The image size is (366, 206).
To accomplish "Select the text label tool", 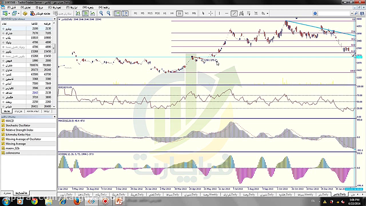I will click(256, 13).
